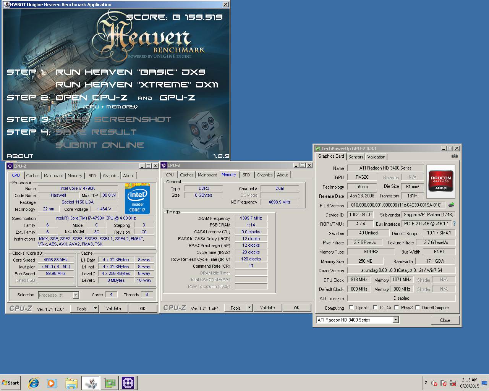
Task: Click OK in left CPU-Z window
Action: click(142, 309)
